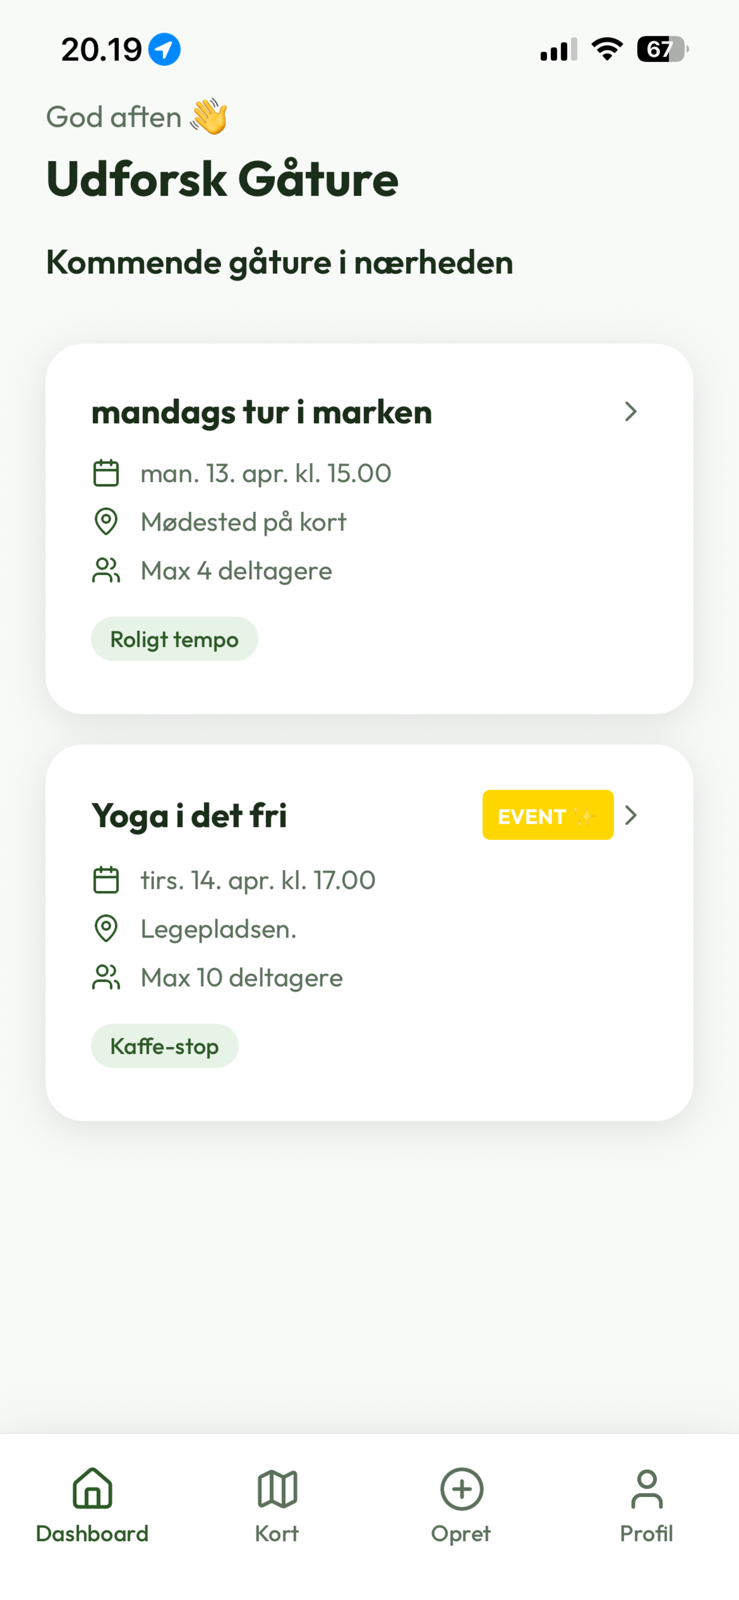Expand Yoga i det fri chevron arrow
739x1600 pixels.
point(631,815)
